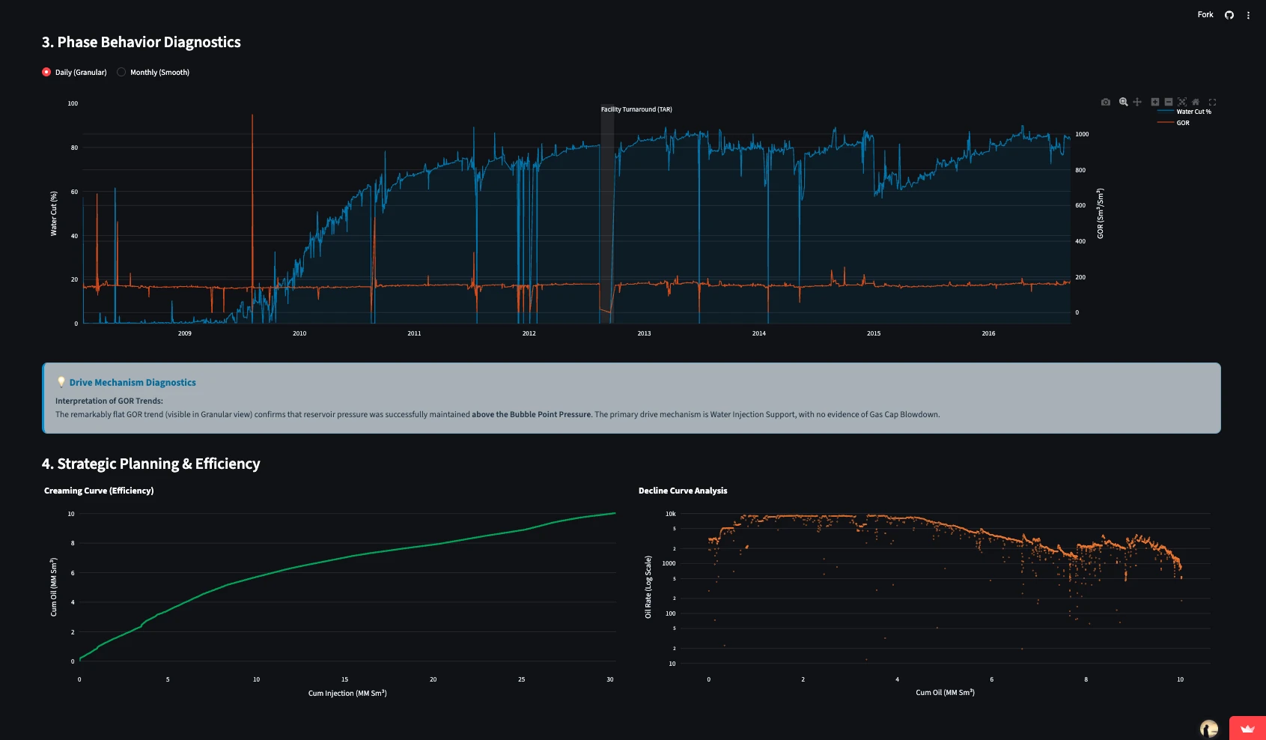The height and width of the screenshot is (740, 1266).
Task: Click the 3. Phase Behavior Diagnostics heading
Action: click(x=141, y=43)
